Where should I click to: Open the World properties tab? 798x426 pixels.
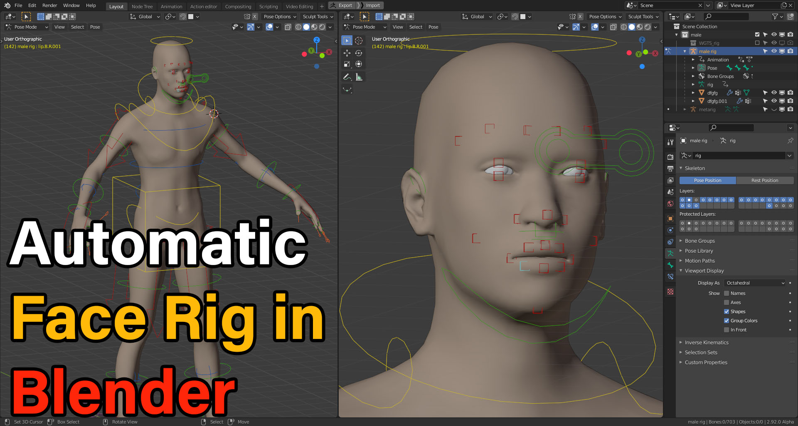click(670, 203)
